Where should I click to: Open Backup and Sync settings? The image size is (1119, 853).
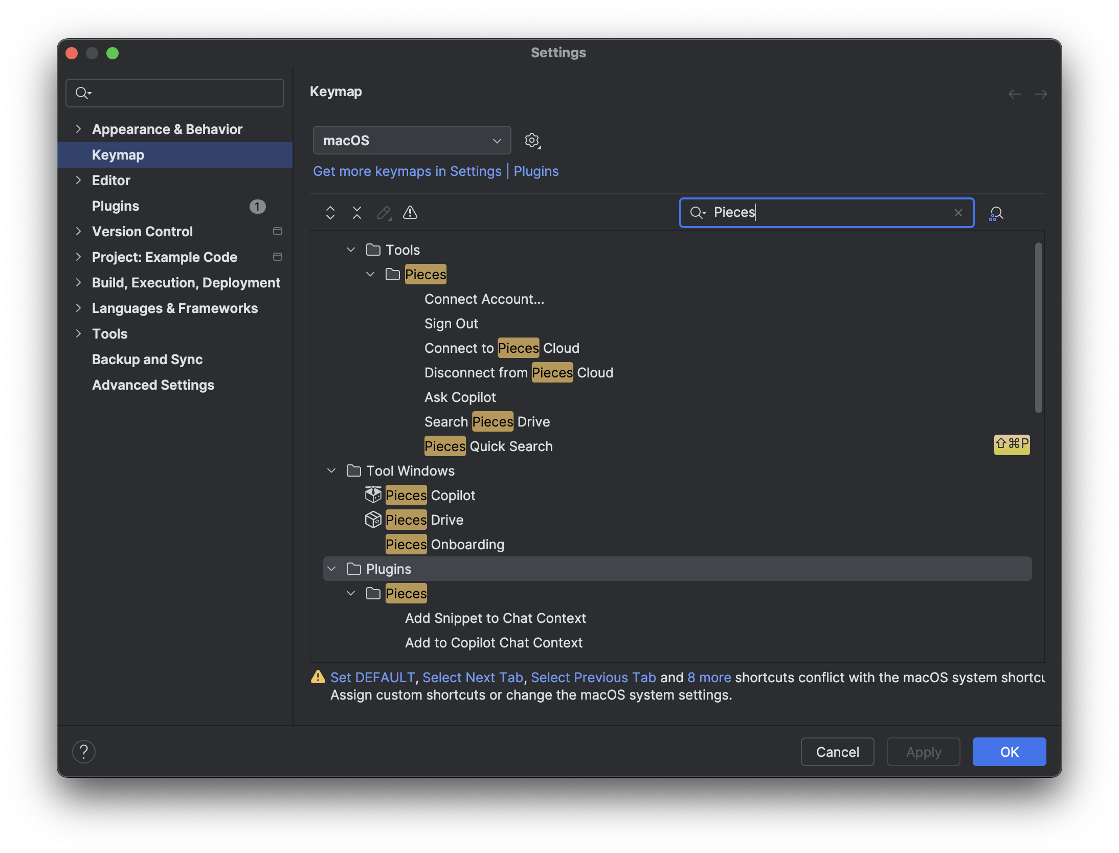[147, 360]
